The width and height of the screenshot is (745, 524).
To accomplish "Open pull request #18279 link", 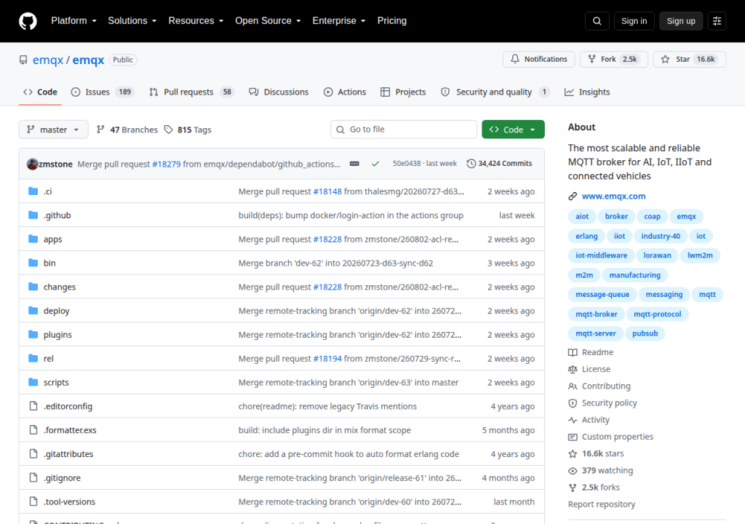I will [167, 164].
